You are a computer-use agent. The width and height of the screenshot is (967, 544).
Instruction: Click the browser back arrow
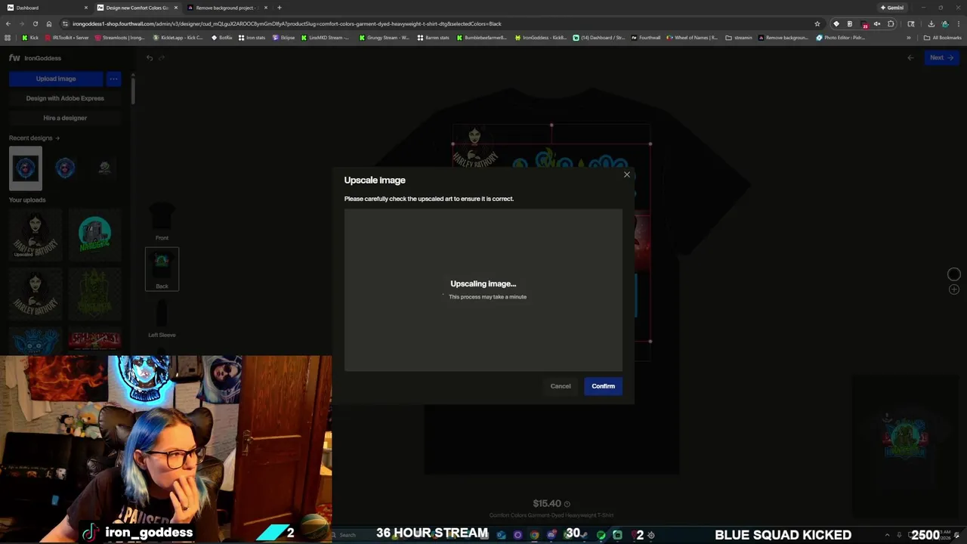pos(8,23)
